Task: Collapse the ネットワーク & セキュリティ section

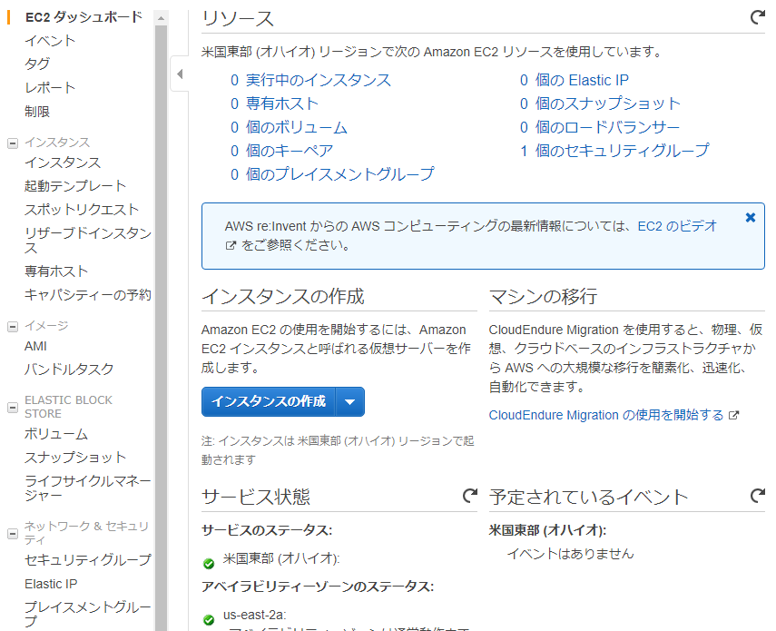Action: (x=13, y=534)
